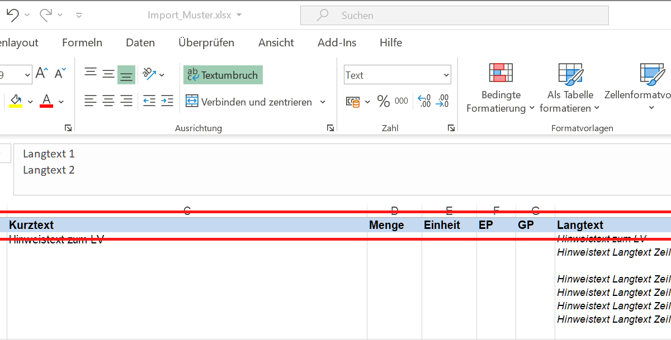
Task: Click the Redo arrow icon
Action: pyautogui.click(x=46, y=15)
